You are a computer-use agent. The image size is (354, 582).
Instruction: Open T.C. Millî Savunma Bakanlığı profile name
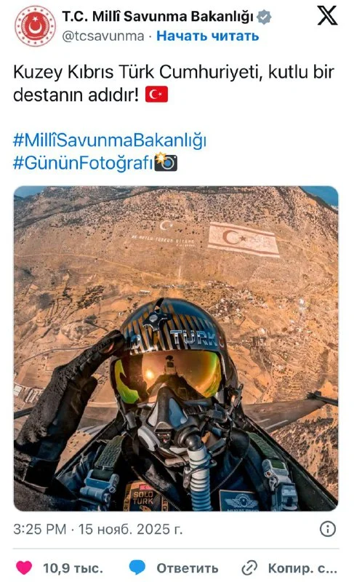tap(158, 17)
